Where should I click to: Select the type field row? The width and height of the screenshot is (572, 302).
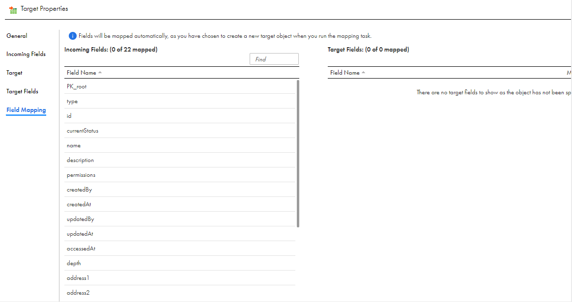pyautogui.click(x=180, y=101)
